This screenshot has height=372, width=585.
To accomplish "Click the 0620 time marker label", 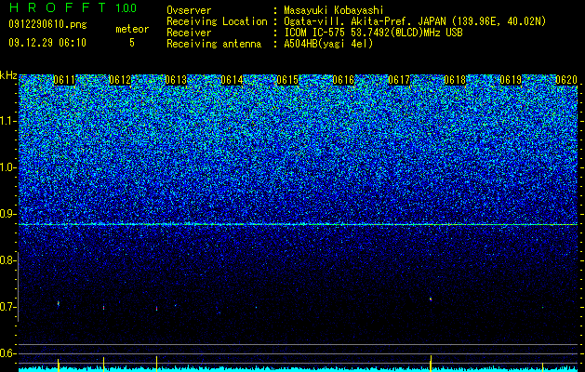I will (566, 80).
